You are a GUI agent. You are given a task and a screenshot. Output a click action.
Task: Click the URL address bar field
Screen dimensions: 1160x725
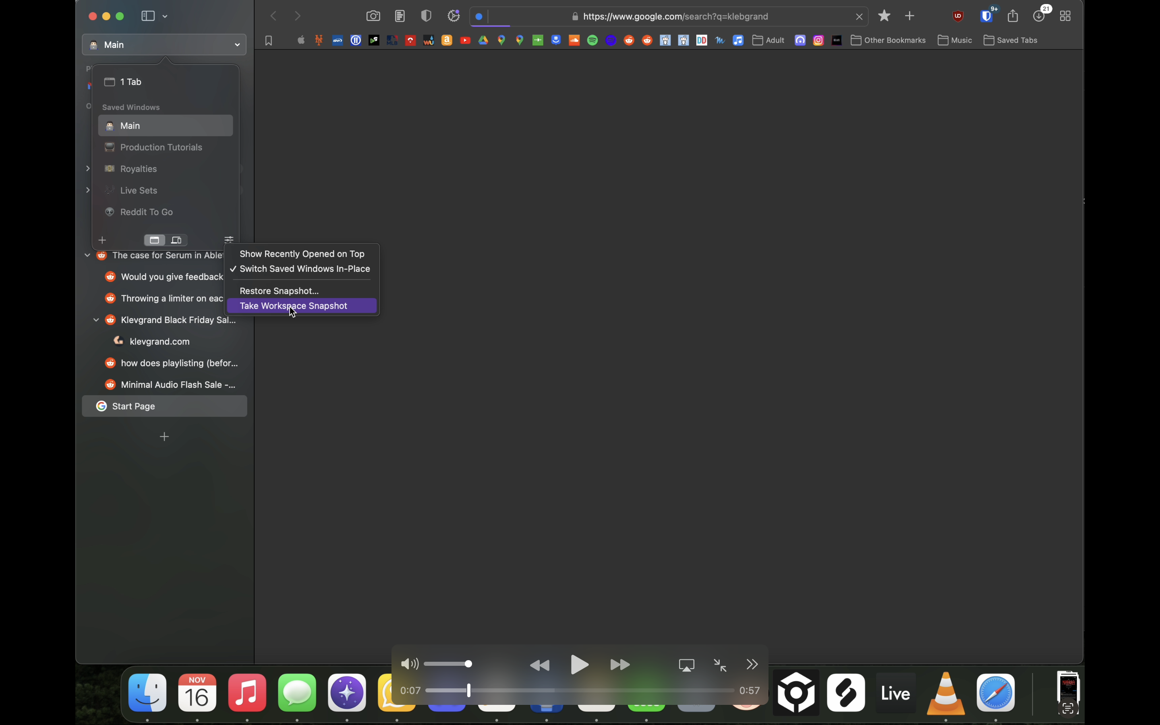[x=675, y=17]
